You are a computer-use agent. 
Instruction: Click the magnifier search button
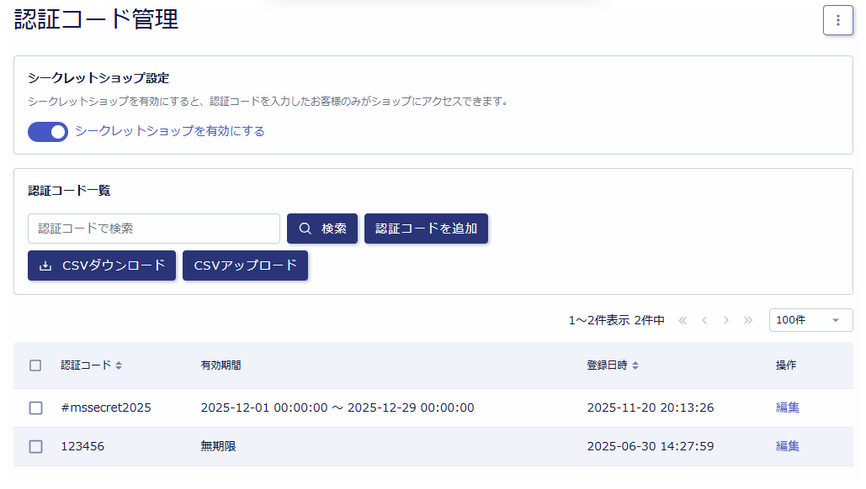pyautogui.click(x=322, y=229)
